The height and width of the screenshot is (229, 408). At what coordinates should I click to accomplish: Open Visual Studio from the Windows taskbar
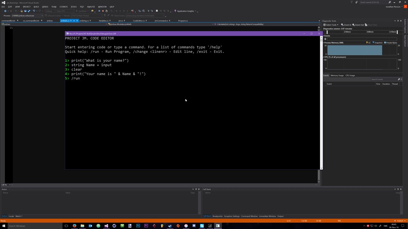pyautogui.click(x=106, y=226)
